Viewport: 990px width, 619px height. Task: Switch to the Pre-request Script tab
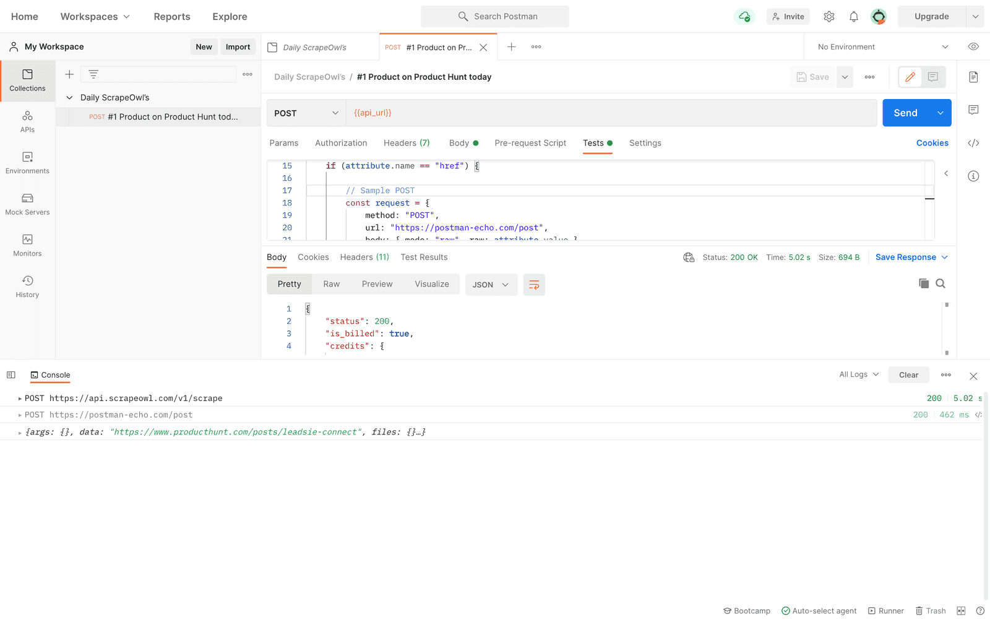pos(530,143)
